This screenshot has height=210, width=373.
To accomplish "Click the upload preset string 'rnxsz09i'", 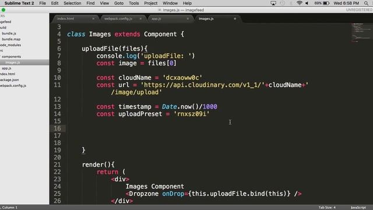I will pyautogui.click(x=192, y=114).
